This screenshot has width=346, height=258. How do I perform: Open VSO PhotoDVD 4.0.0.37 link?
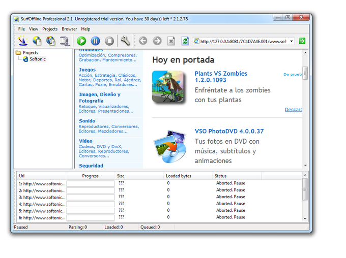[x=229, y=132]
